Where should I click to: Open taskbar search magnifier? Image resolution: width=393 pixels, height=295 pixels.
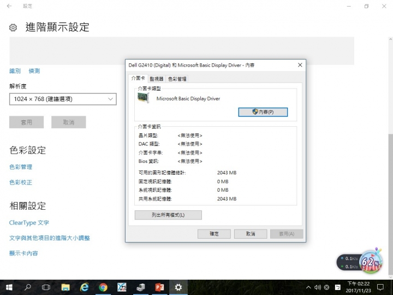[28, 287]
